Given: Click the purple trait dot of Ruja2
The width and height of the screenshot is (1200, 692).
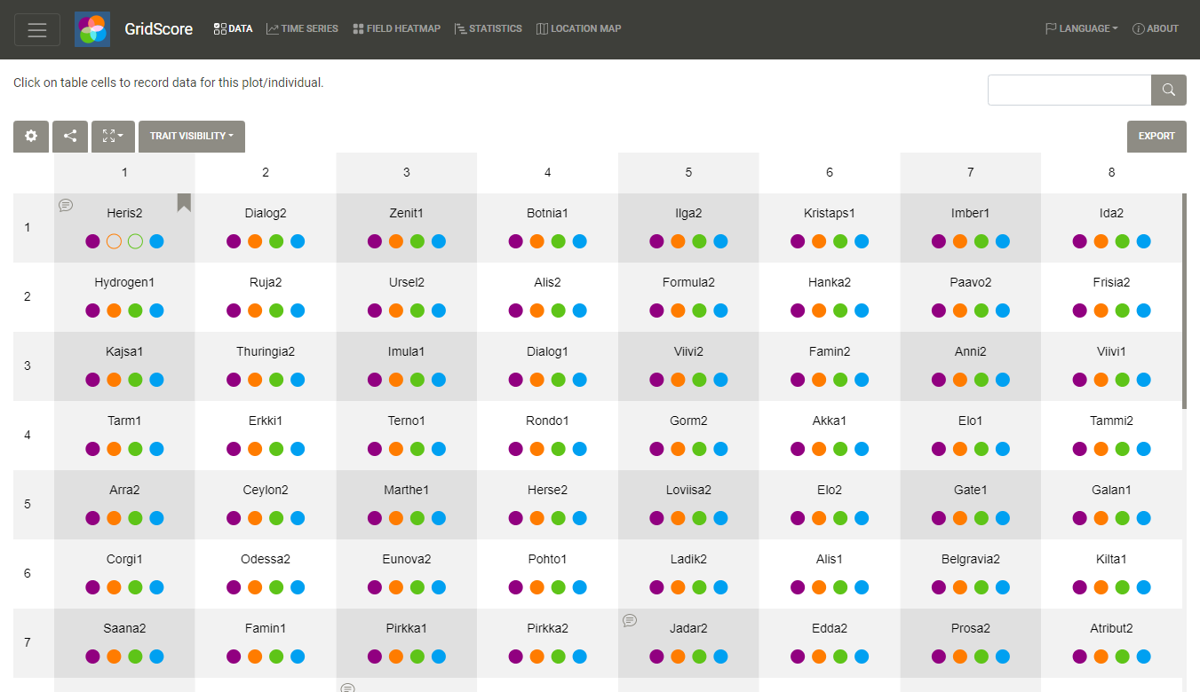Looking at the screenshot, I should (x=234, y=311).
